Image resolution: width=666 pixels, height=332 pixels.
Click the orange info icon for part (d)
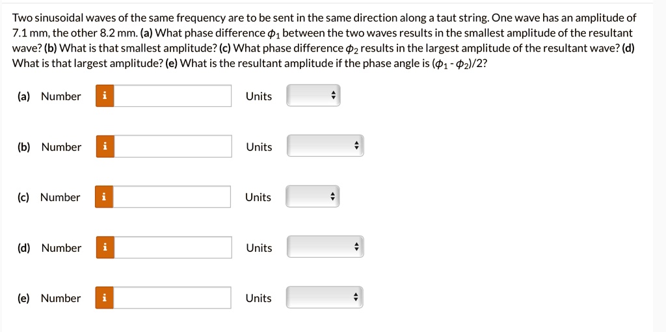pos(105,247)
